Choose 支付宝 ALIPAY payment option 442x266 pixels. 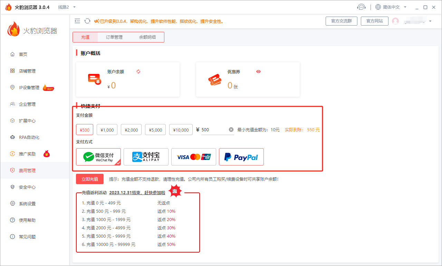click(x=146, y=157)
